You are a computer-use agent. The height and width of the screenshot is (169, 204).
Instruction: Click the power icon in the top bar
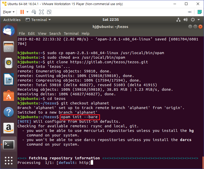pyautogui.click(x=193, y=20)
